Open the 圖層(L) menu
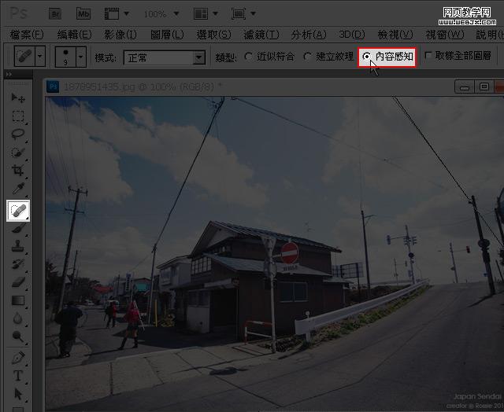 pos(166,35)
